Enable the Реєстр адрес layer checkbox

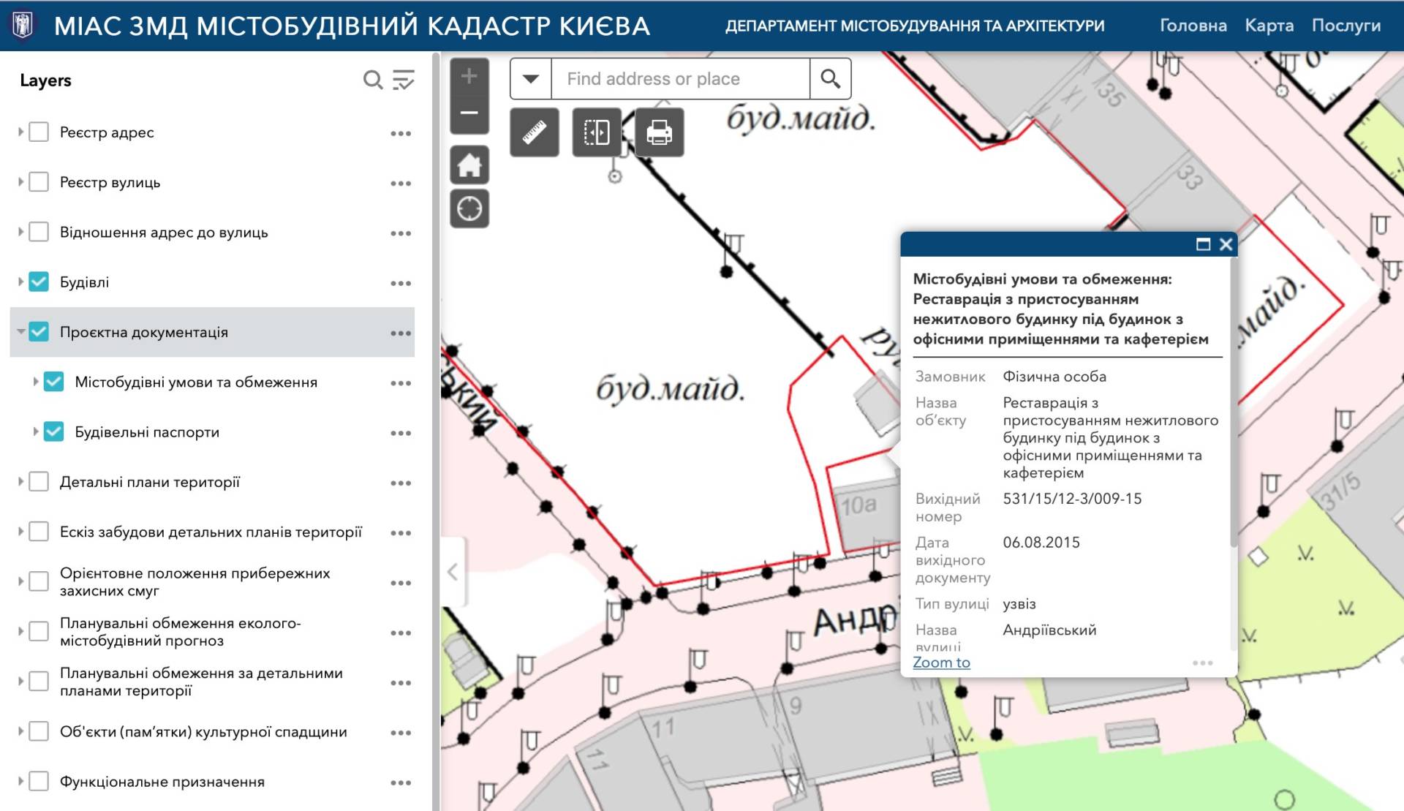click(39, 132)
